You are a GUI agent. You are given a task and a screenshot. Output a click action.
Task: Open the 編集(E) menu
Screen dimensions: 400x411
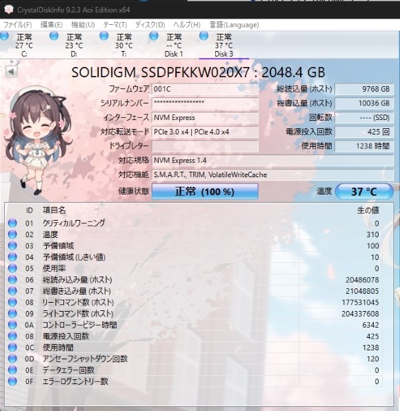51,25
